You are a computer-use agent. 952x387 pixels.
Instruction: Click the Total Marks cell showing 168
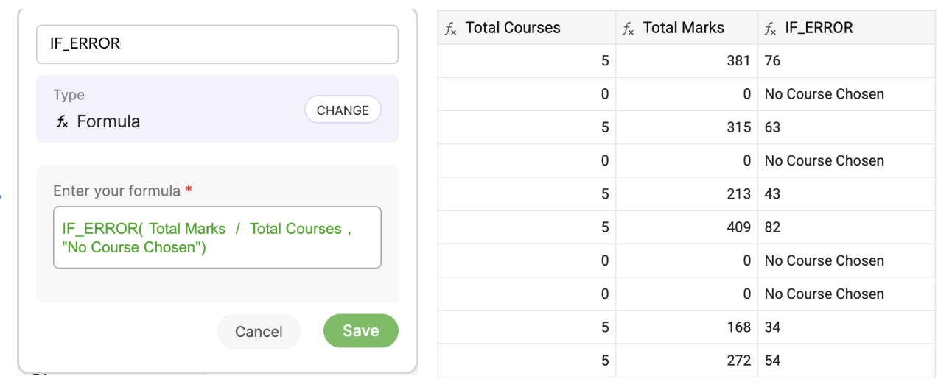point(686,327)
